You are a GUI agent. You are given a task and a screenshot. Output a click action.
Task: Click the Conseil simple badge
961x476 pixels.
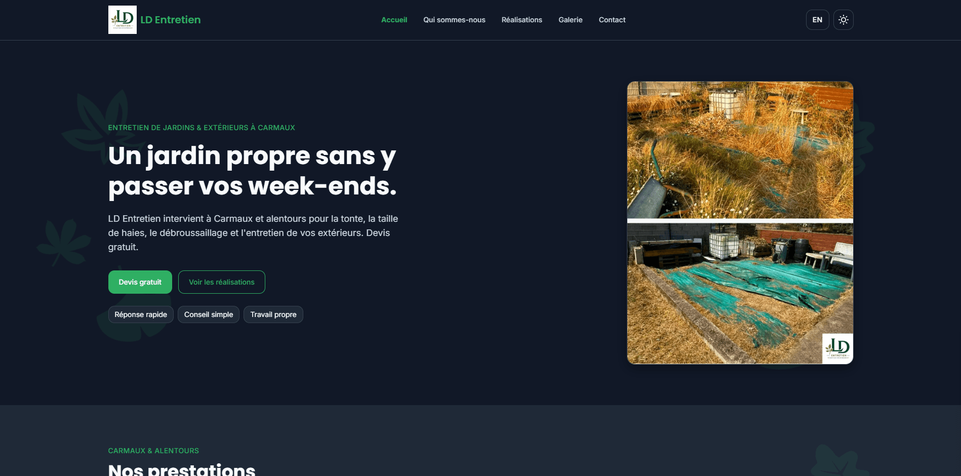(x=209, y=314)
